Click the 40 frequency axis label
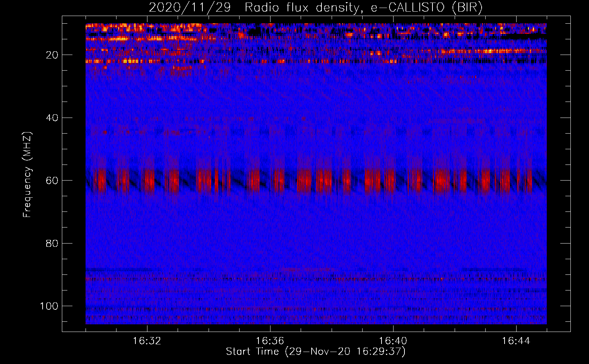Image resolution: width=589 pixels, height=364 pixels. (52, 118)
